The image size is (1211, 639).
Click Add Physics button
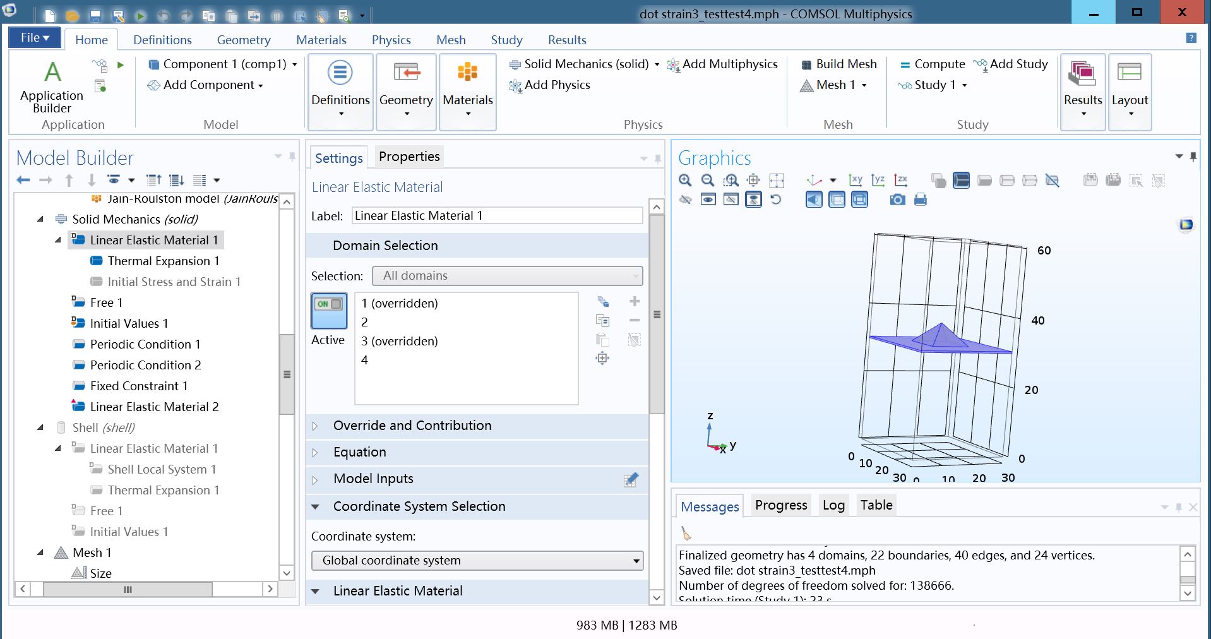tap(549, 85)
